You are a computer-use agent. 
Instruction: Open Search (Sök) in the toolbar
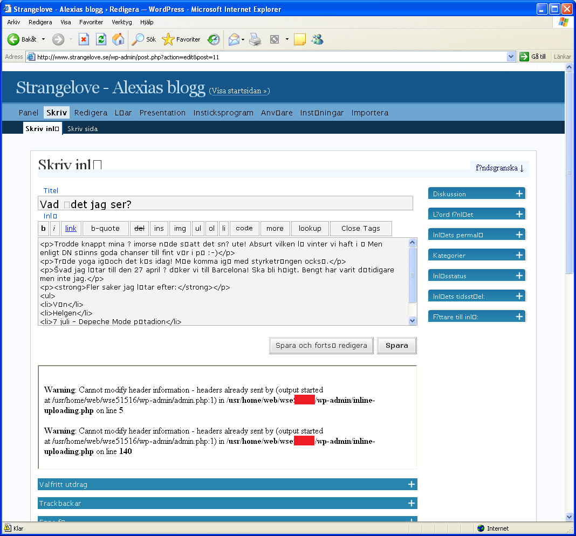[144, 39]
